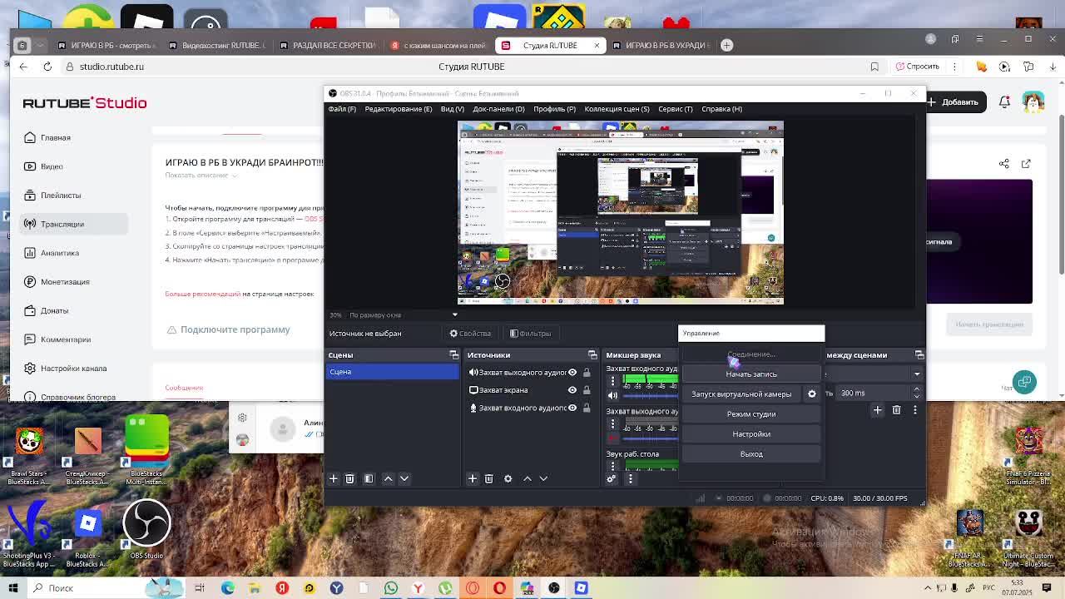The image size is (1065, 599).
Task: Move the source down in Sources panel
Action: [543, 478]
